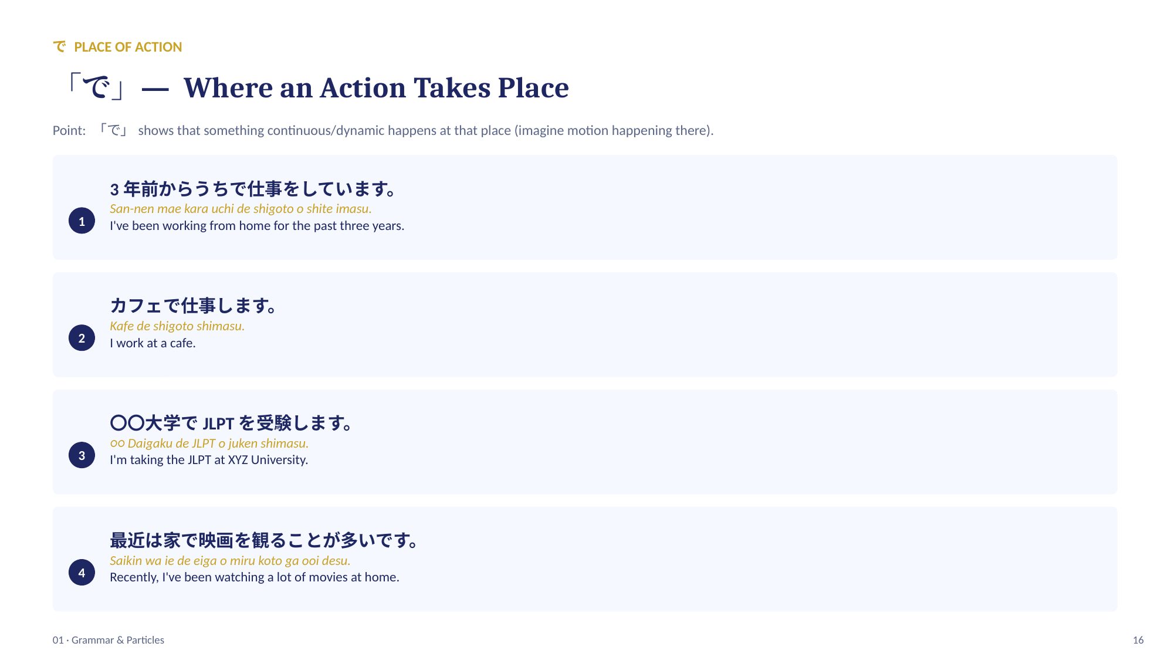The image size is (1171, 660).
Task: Click the page number 16
Action: (x=1138, y=640)
